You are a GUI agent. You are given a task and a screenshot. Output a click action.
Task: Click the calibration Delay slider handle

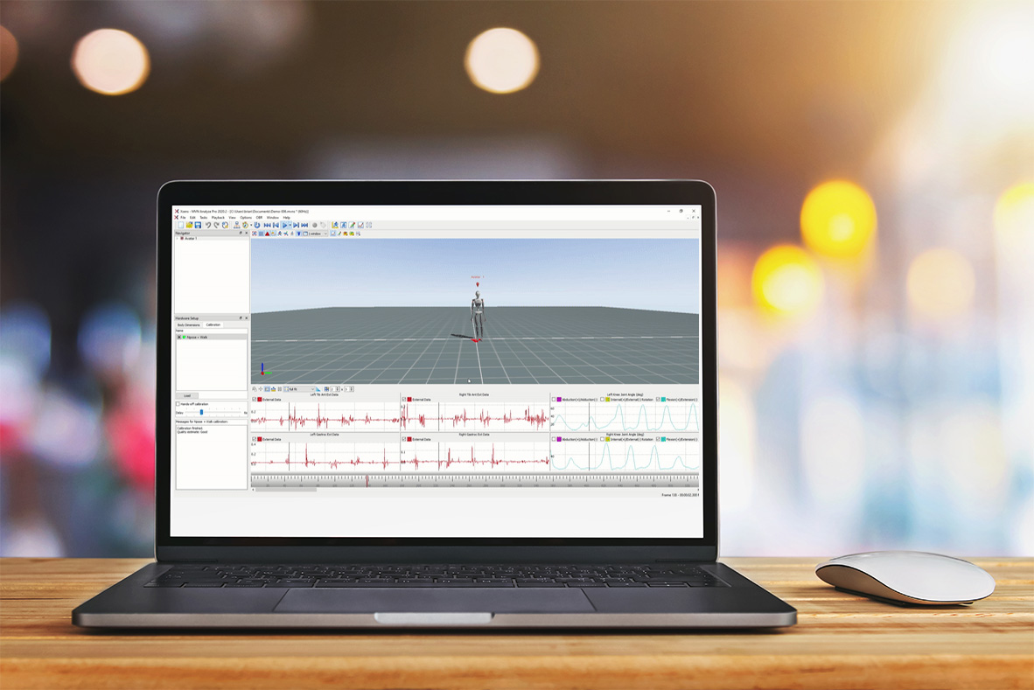(201, 412)
